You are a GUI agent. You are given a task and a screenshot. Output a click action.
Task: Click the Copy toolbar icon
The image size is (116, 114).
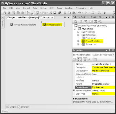pyautogui.click(x=69, y=13)
